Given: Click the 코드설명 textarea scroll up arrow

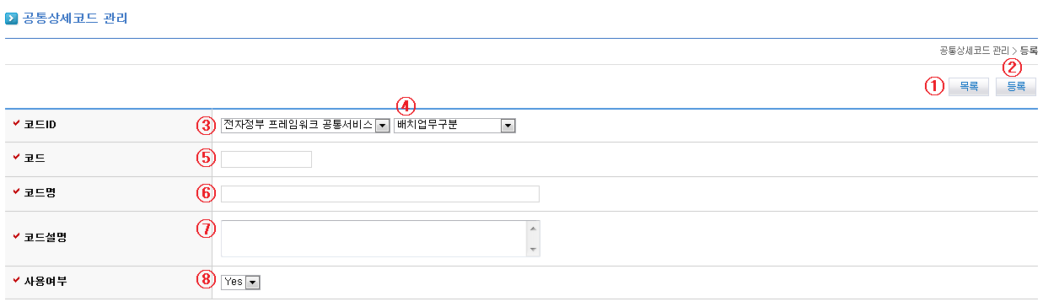Looking at the screenshot, I should (533, 227).
